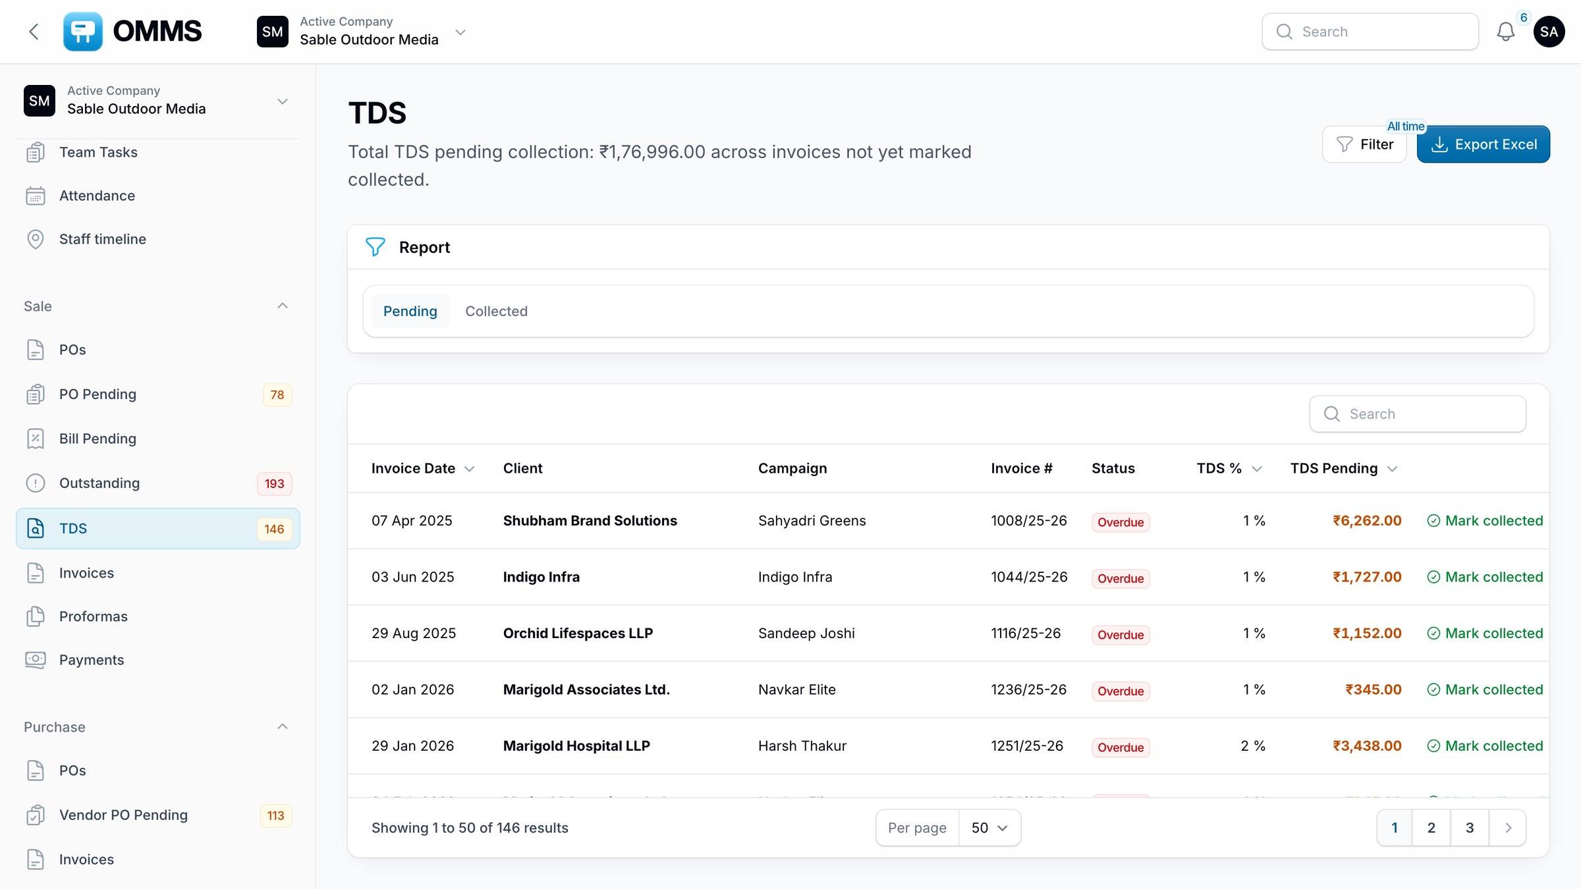This screenshot has height=889, width=1581.
Task: Click invoice number 1236/25-26
Action: coord(1028,689)
